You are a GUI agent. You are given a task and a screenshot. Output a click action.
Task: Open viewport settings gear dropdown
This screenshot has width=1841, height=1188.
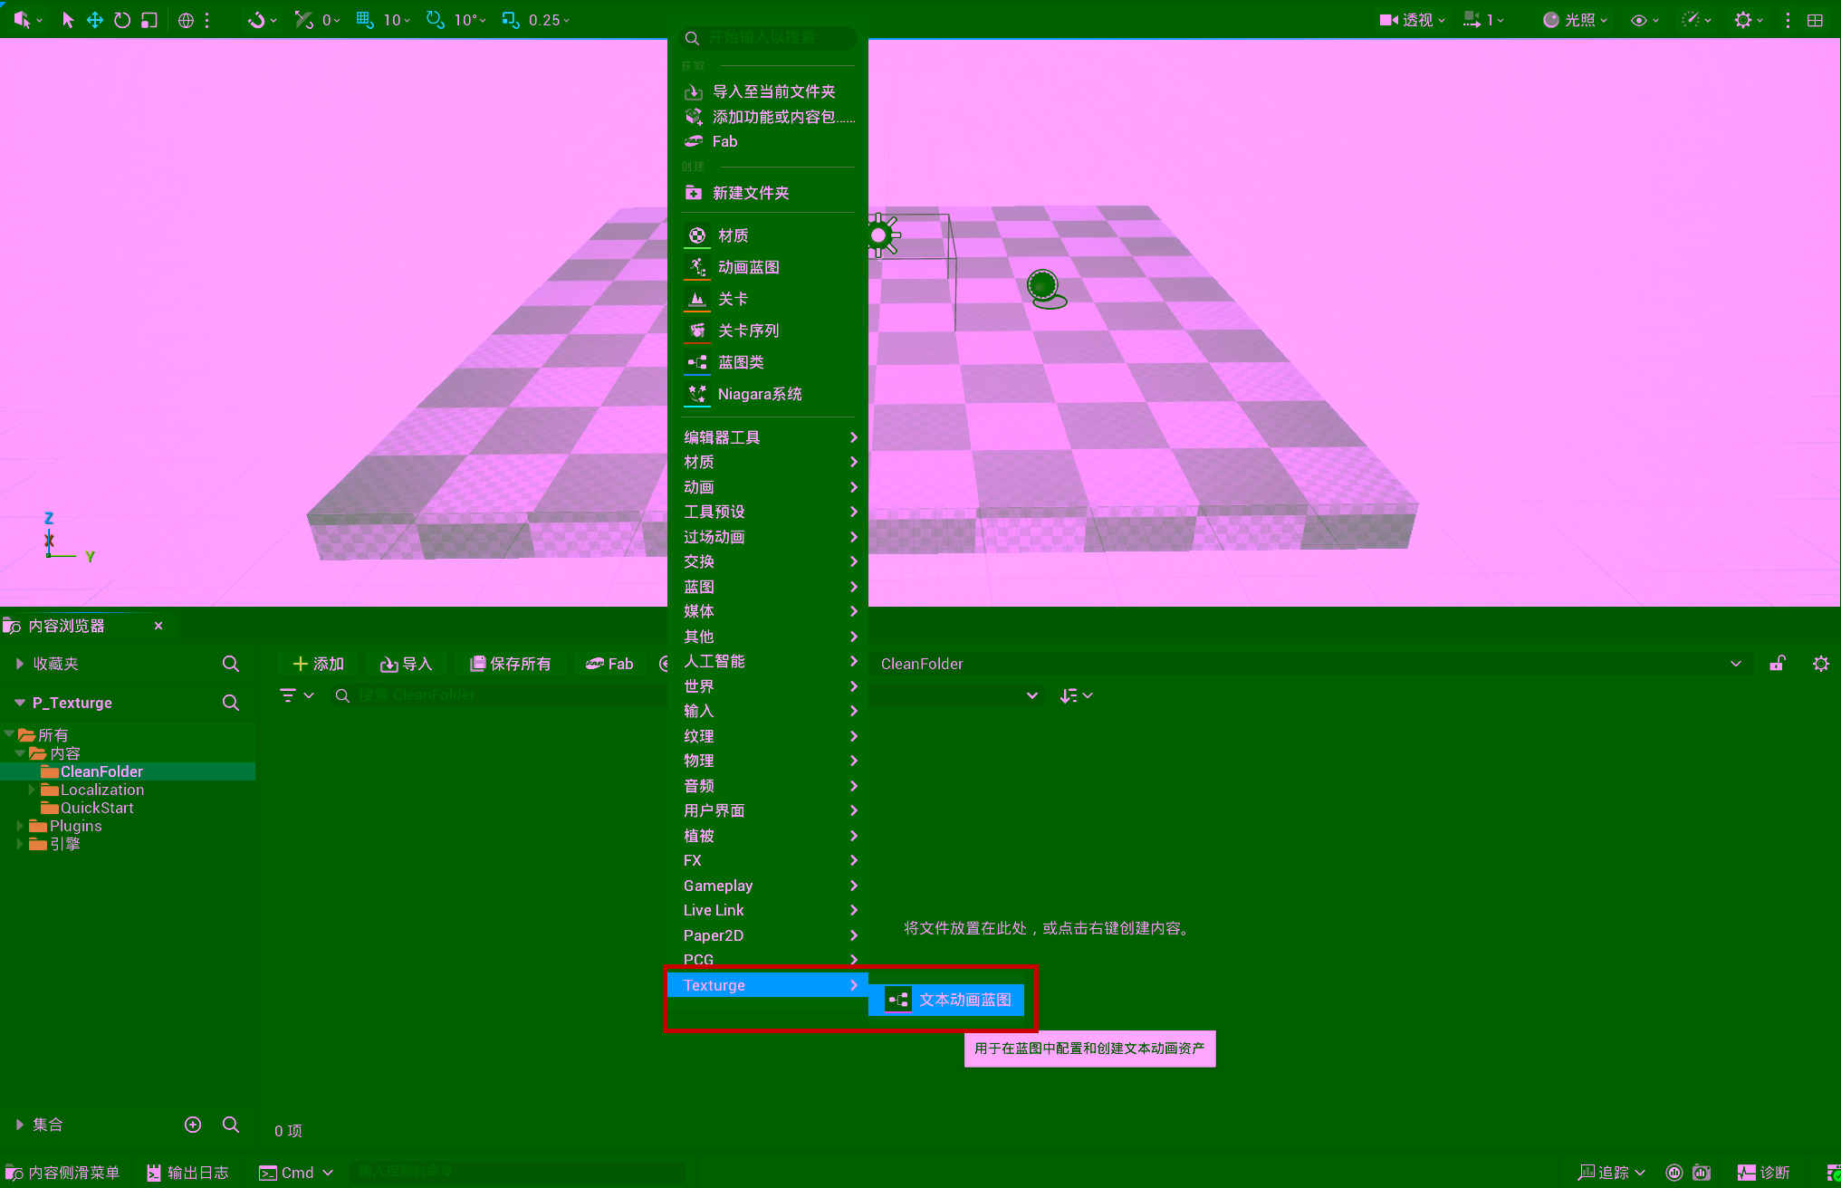[1748, 20]
